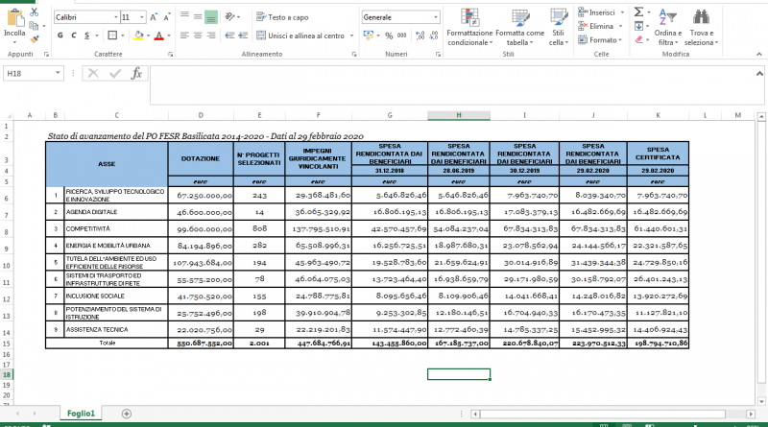Click the Incolla paste icon
The image size is (768, 427).
14,18
